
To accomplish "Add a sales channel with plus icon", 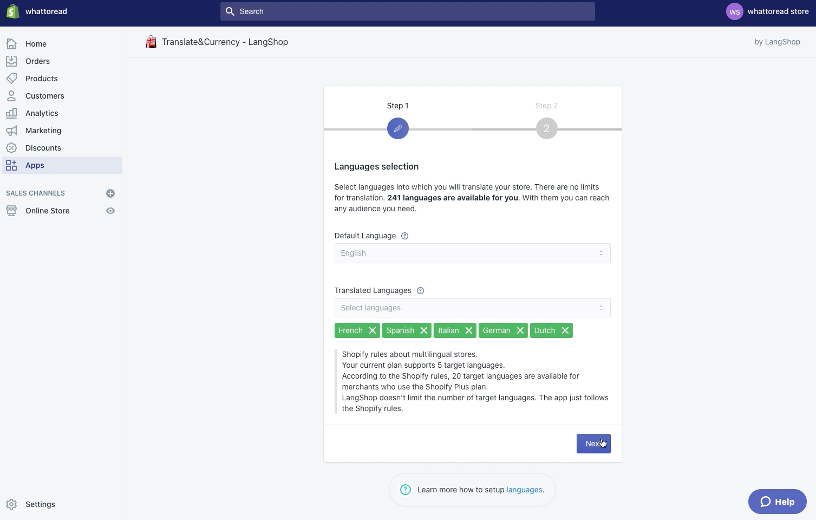I will click(x=110, y=193).
